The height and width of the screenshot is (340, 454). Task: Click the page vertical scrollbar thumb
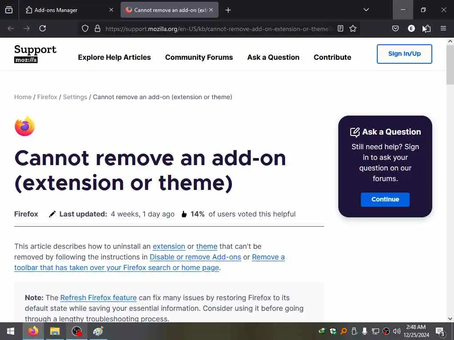(x=450, y=65)
